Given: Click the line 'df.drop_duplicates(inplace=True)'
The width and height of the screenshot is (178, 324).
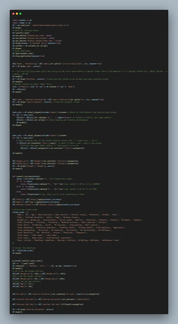Looking at the screenshot, I should point(29,56).
